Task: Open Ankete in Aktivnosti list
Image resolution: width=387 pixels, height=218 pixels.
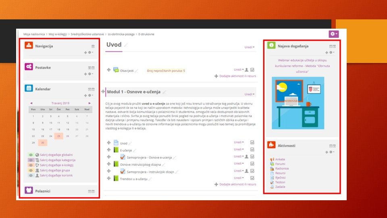Action: 280,159
